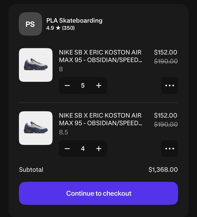Image resolution: width=197 pixels, height=217 pixels.
Task: Click the $152.00 price of size 8 item
Action: [165, 52]
